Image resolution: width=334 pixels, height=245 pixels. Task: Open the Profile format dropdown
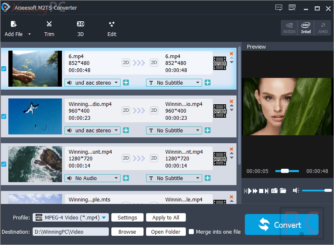coord(70,217)
